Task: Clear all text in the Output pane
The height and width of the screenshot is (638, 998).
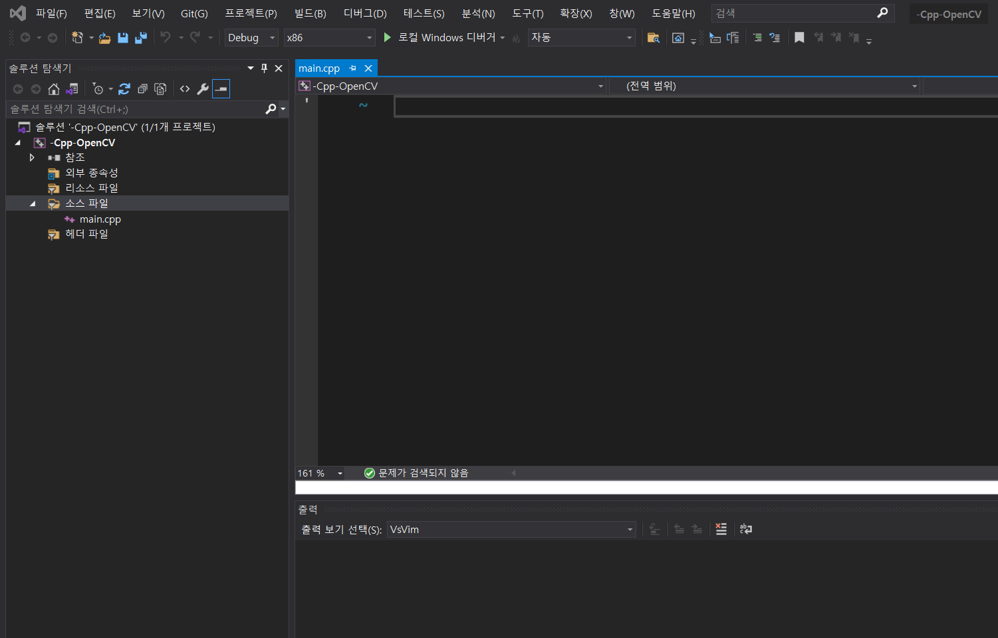Action: point(721,529)
